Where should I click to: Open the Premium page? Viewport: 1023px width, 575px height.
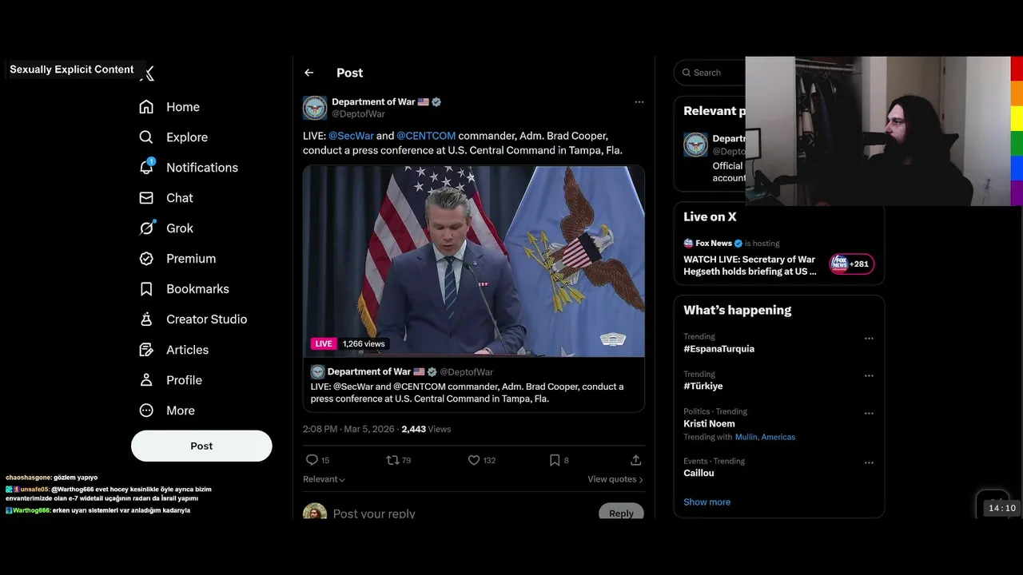coord(177,259)
